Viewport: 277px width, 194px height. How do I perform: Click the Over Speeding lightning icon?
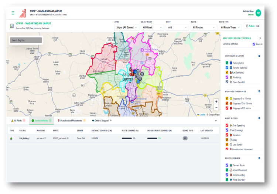pyautogui.click(x=231, y=125)
